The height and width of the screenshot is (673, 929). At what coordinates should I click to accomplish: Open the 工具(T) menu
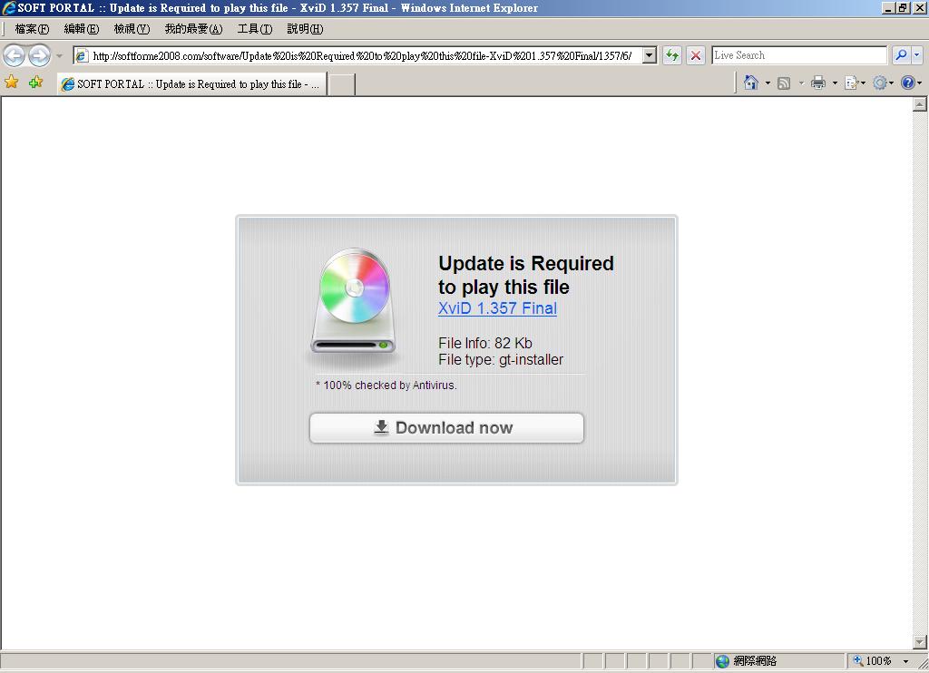click(x=255, y=29)
